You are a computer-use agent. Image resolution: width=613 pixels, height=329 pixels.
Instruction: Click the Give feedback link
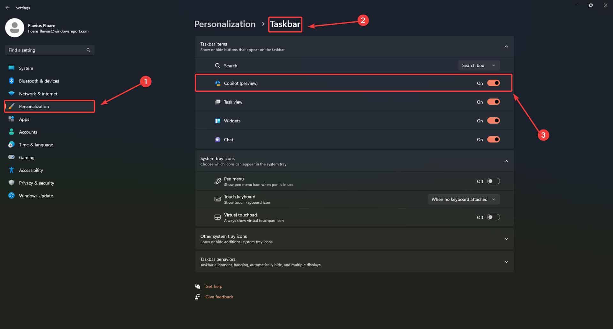(x=219, y=297)
